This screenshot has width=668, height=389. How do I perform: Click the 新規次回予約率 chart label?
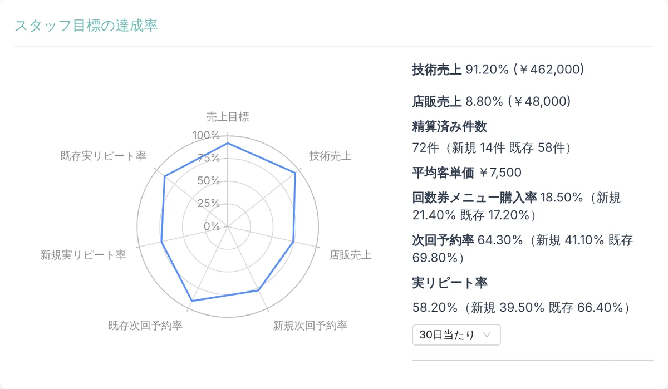(310, 326)
